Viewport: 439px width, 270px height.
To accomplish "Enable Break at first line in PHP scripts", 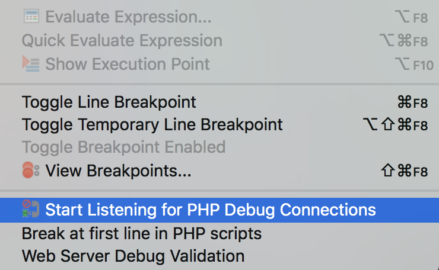I will click(142, 233).
